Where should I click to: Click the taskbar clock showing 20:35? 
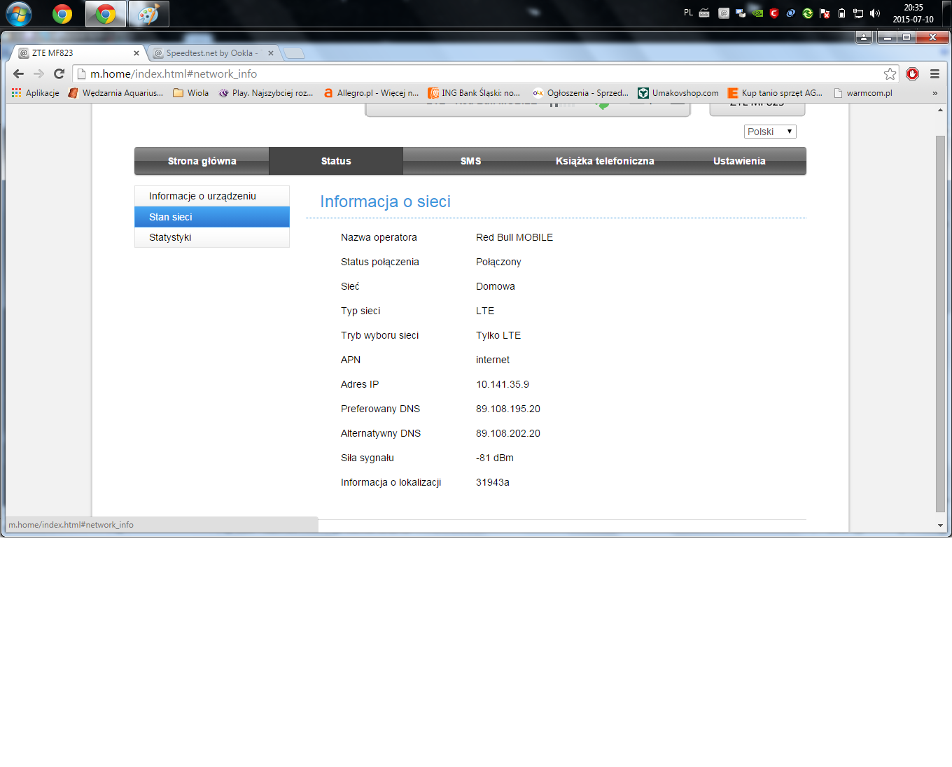[x=913, y=13]
